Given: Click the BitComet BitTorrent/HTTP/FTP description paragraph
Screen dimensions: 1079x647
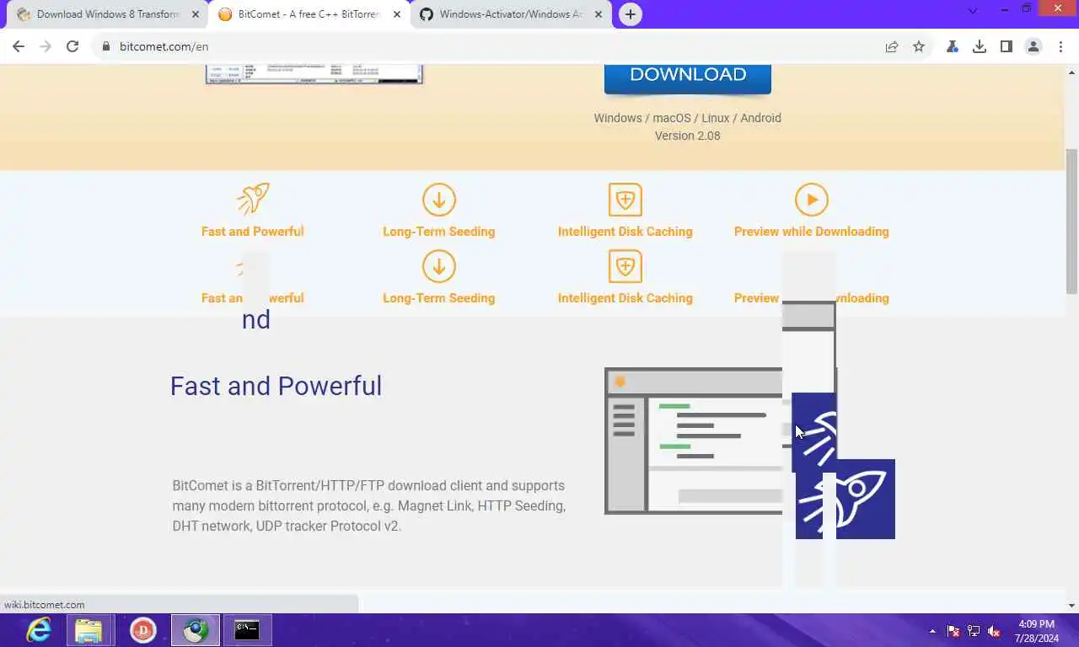Looking at the screenshot, I should 369,505.
